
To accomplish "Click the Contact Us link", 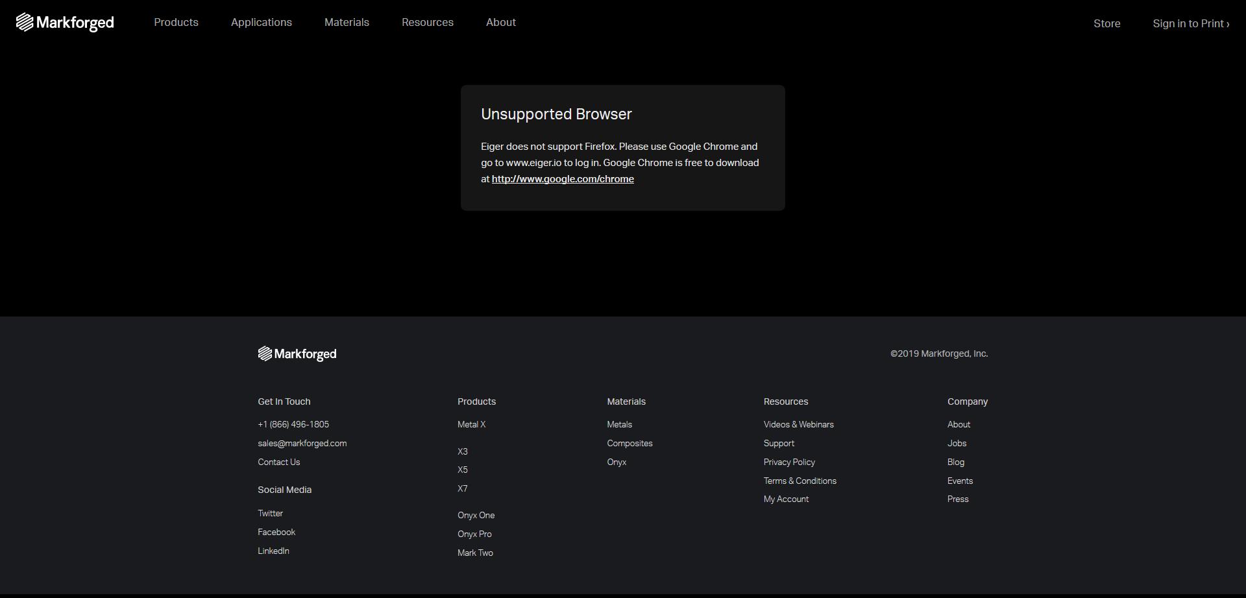I will [278, 462].
